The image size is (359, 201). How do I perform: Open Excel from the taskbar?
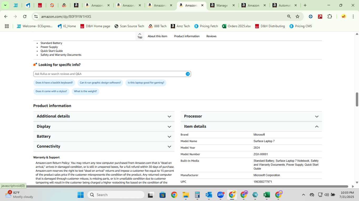tap(267, 195)
